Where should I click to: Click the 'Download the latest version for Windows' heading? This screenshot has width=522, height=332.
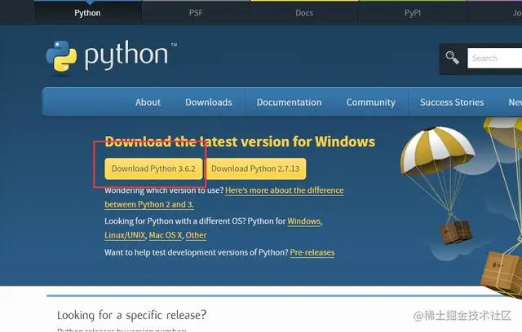click(240, 142)
